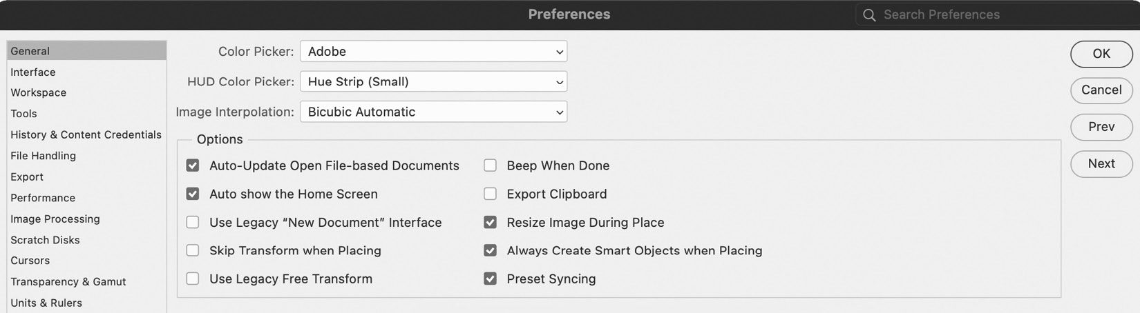Viewport: 1140px width, 313px height.
Task: Click the OK button
Action: pos(1101,54)
